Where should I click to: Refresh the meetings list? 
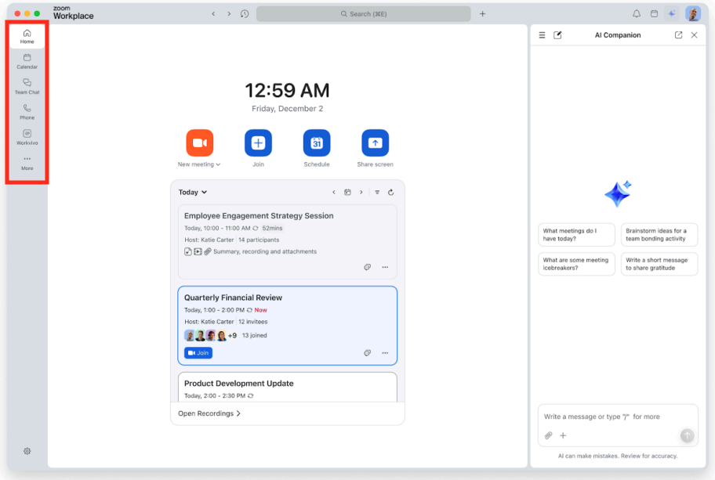(391, 192)
